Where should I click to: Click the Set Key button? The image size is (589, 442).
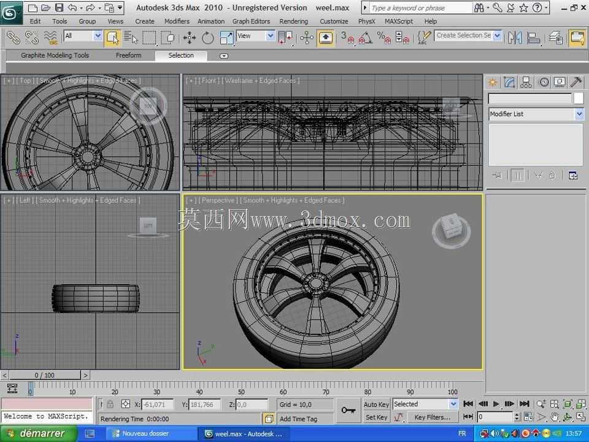coord(376,417)
